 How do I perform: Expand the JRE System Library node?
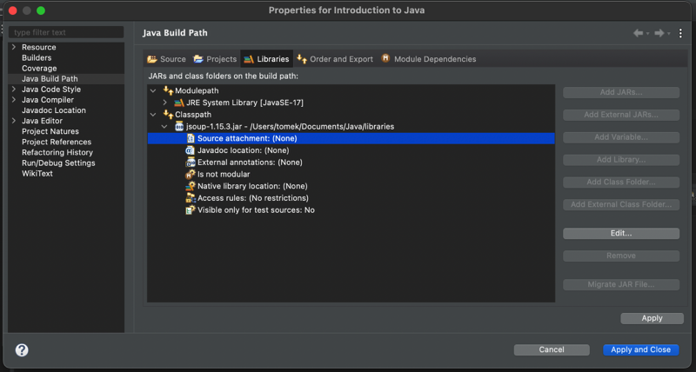(165, 103)
